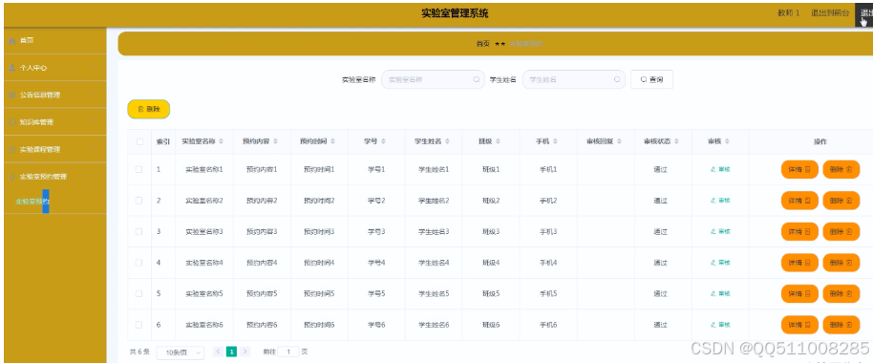The image size is (873, 363).
Task: Tick the select-all checkbox in table header
Action: [139, 142]
